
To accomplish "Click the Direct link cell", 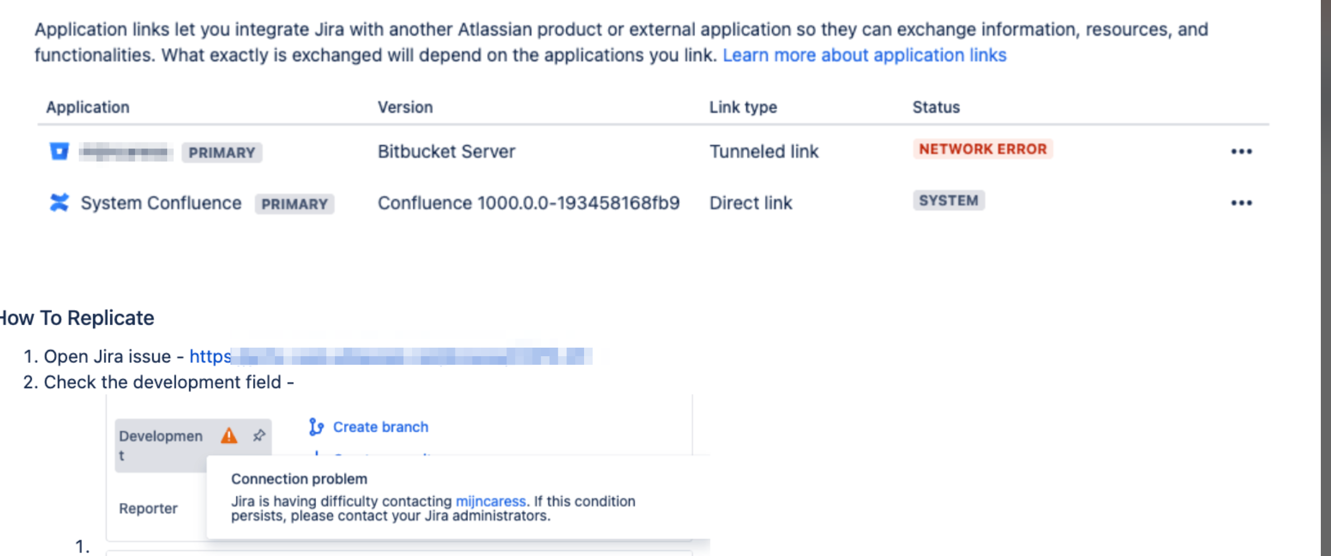I will tap(751, 203).
